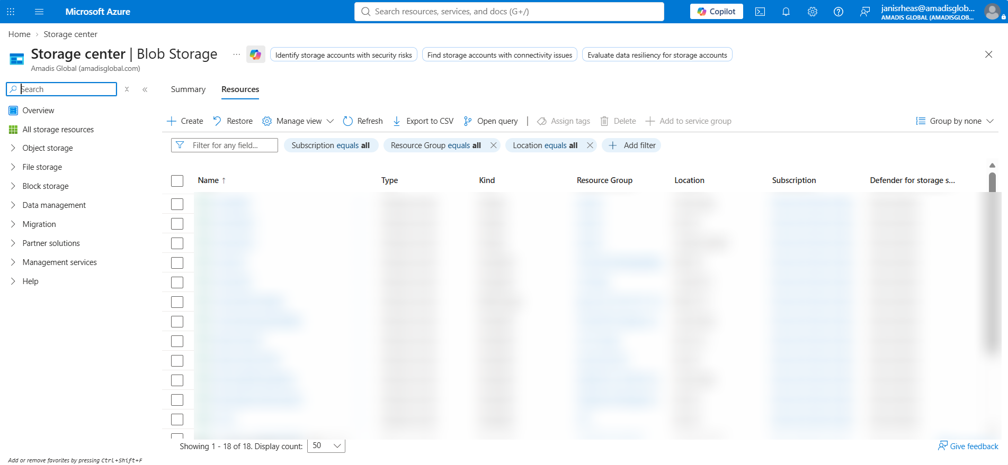Open portal settings gear
Image resolution: width=1008 pixels, height=465 pixels.
click(x=813, y=12)
